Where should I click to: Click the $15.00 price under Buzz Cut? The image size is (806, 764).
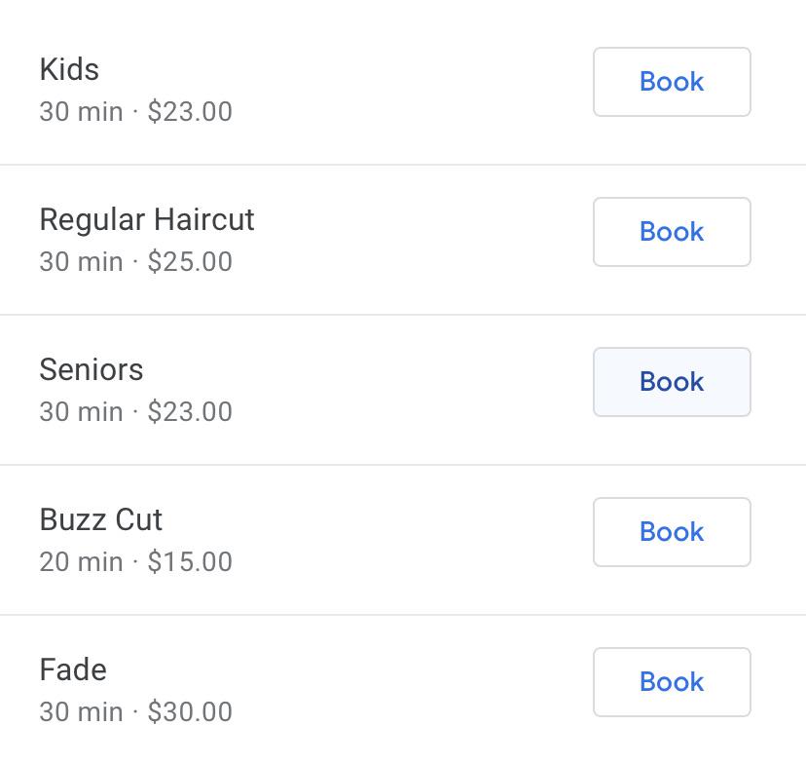(192, 561)
